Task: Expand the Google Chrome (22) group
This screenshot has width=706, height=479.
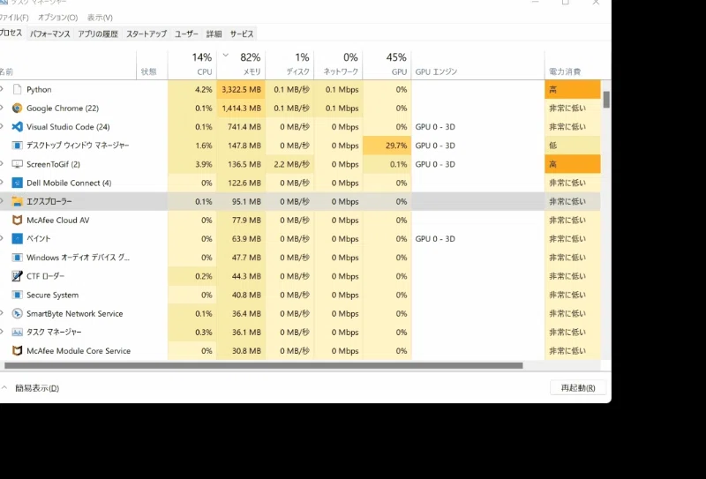Action: click(2, 108)
